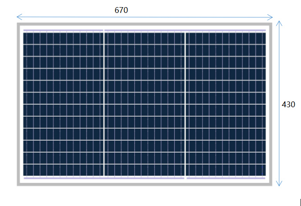Image resolution: width=301 pixels, height=206 pixels.
Task: Click the 670 width dimension label
Action: (121, 10)
